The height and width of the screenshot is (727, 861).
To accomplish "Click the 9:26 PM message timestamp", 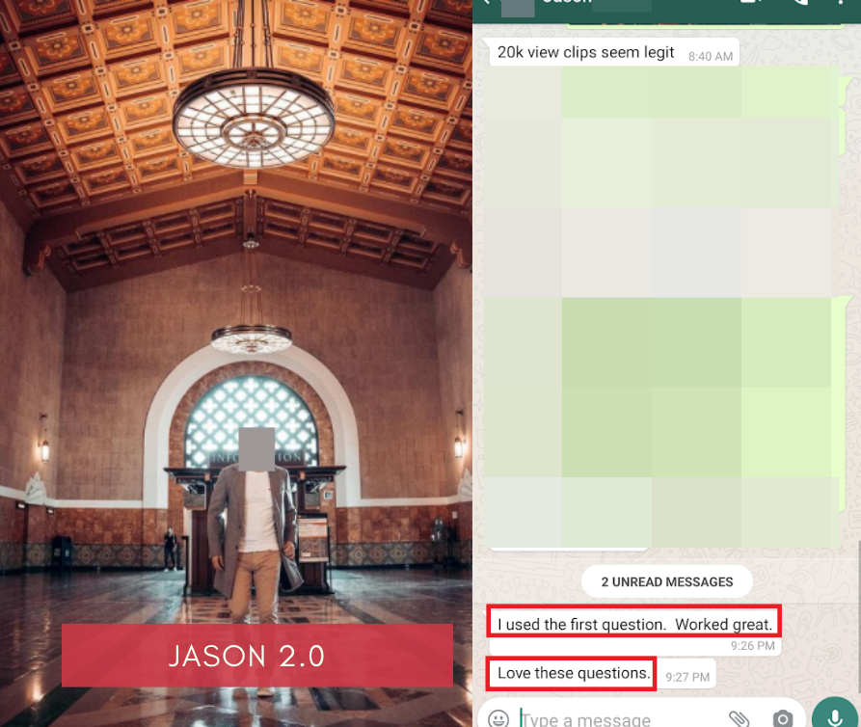I will (x=752, y=646).
